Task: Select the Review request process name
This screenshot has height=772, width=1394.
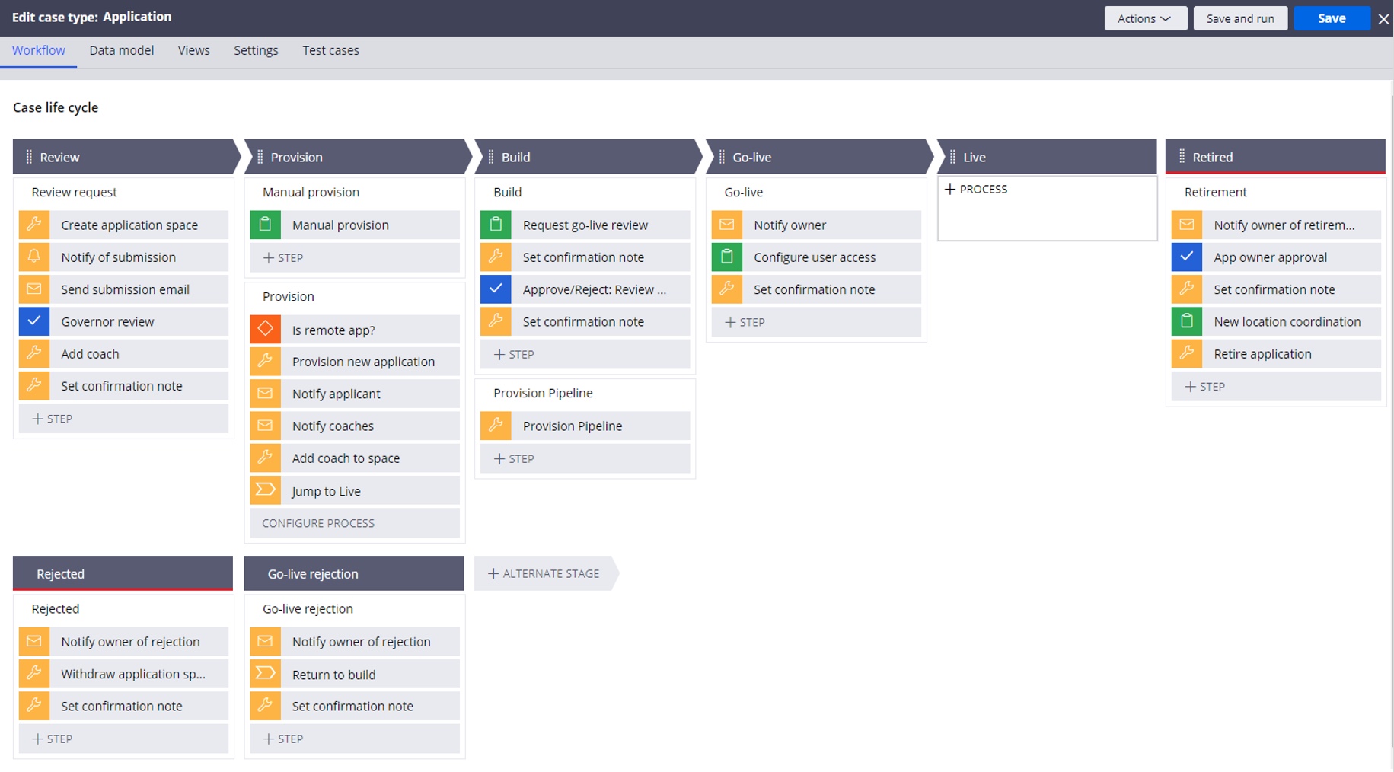Action: click(75, 192)
